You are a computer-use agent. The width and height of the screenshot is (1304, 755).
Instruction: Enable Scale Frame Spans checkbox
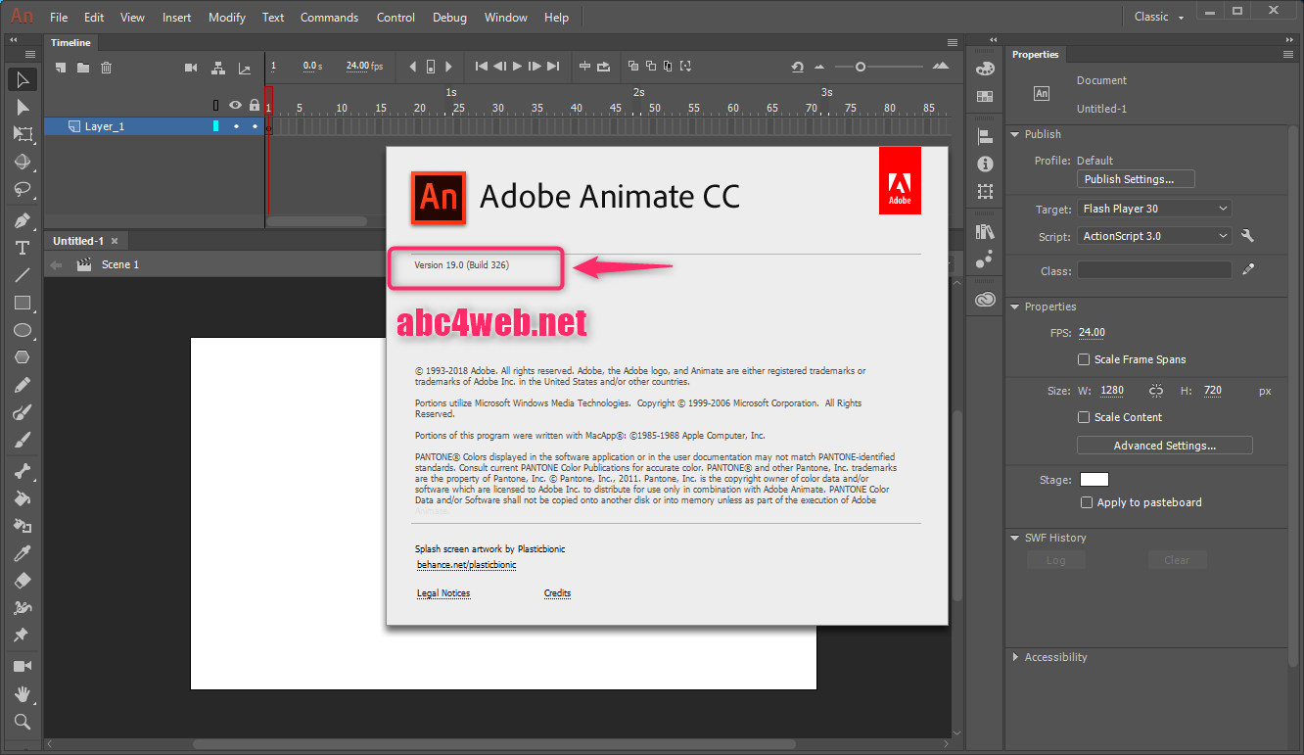(1084, 359)
